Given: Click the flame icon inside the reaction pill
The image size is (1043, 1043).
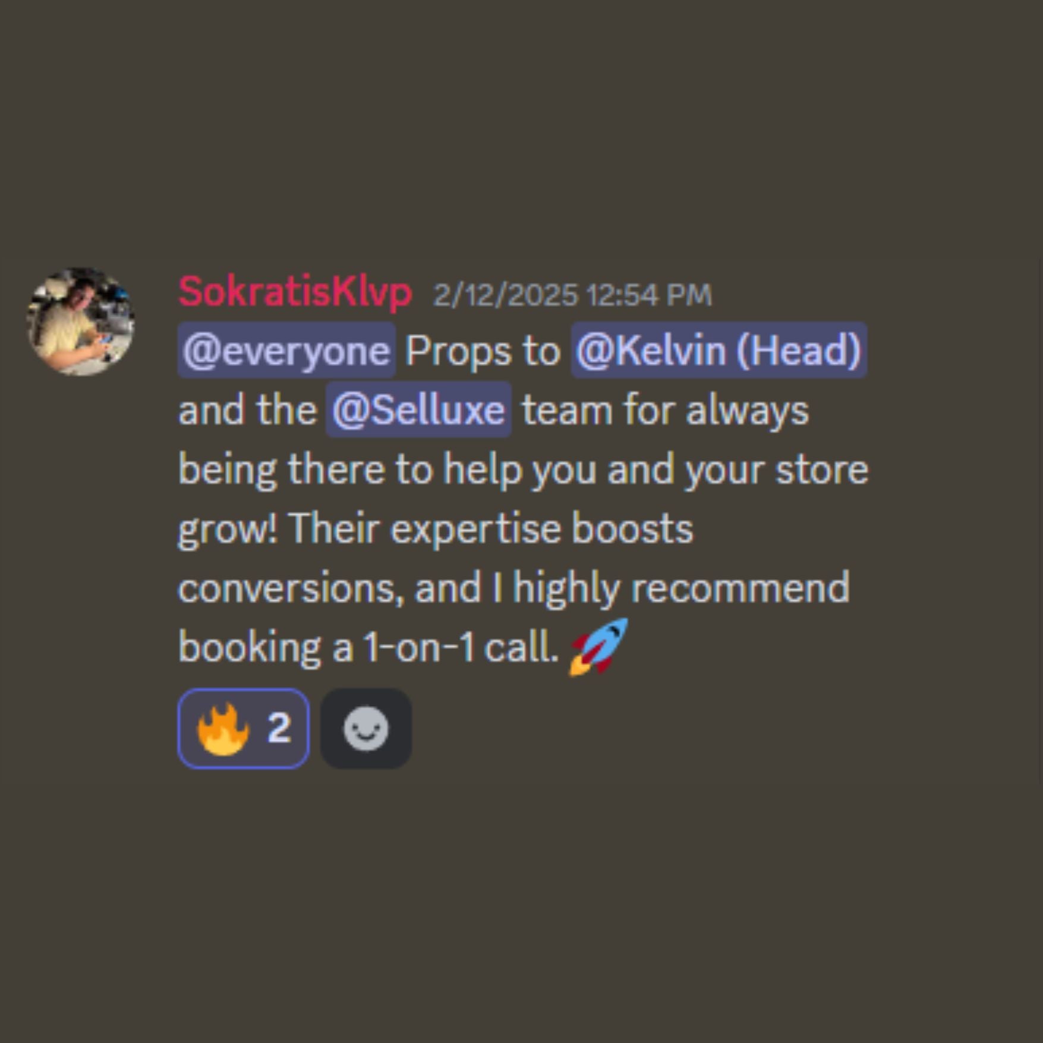Looking at the screenshot, I should coord(222,728).
